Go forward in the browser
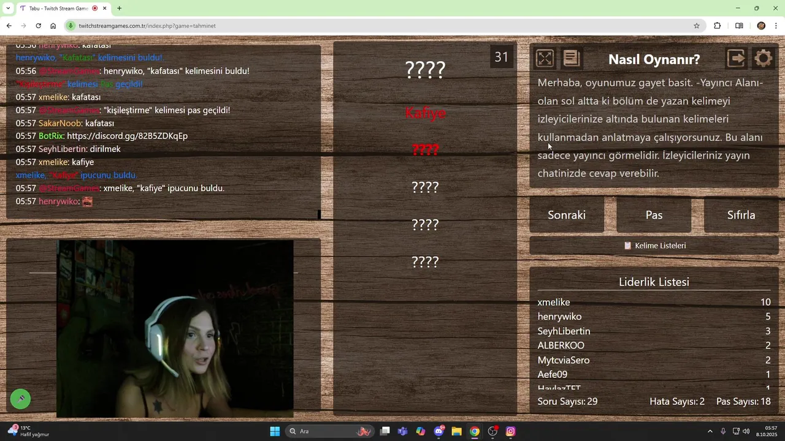 tap(23, 26)
